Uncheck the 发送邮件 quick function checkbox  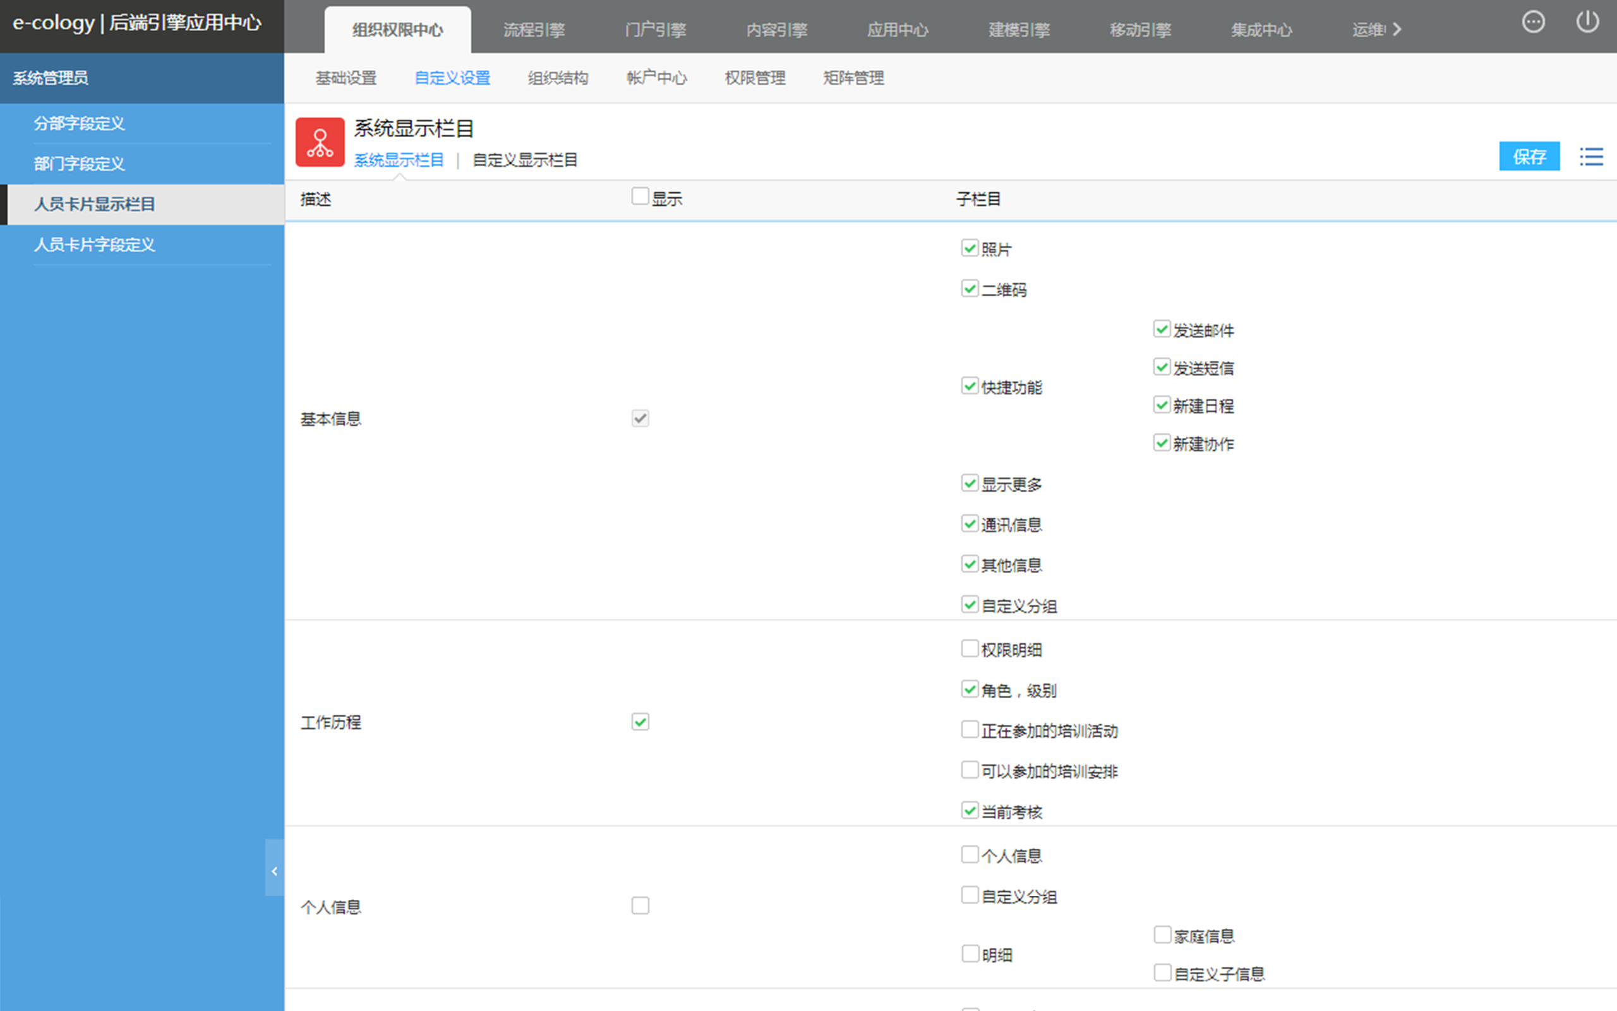(x=1162, y=329)
